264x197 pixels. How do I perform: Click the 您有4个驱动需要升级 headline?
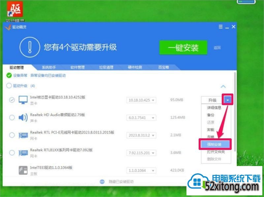(80, 47)
